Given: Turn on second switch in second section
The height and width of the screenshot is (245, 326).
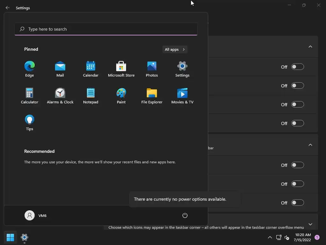Looking at the screenshot, I should 298,184.
